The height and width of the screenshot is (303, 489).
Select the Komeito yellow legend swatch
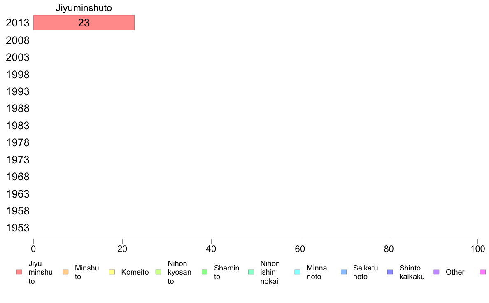[x=112, y=272]
